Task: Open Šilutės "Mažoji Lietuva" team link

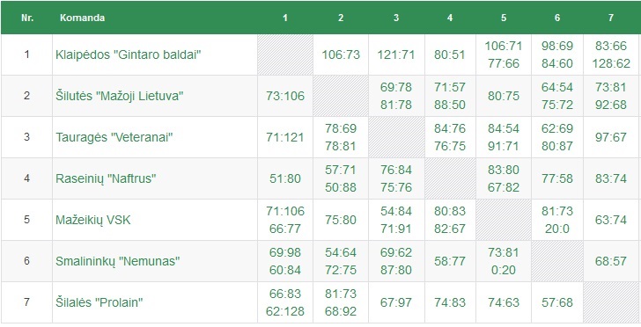Action: click(x=120, y=96)
